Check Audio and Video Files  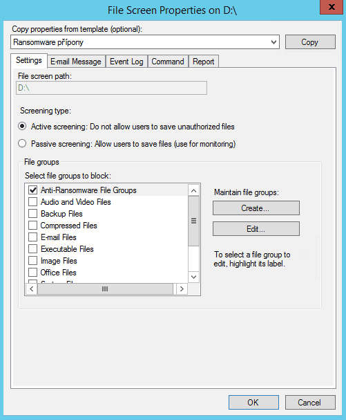(33, 202)
